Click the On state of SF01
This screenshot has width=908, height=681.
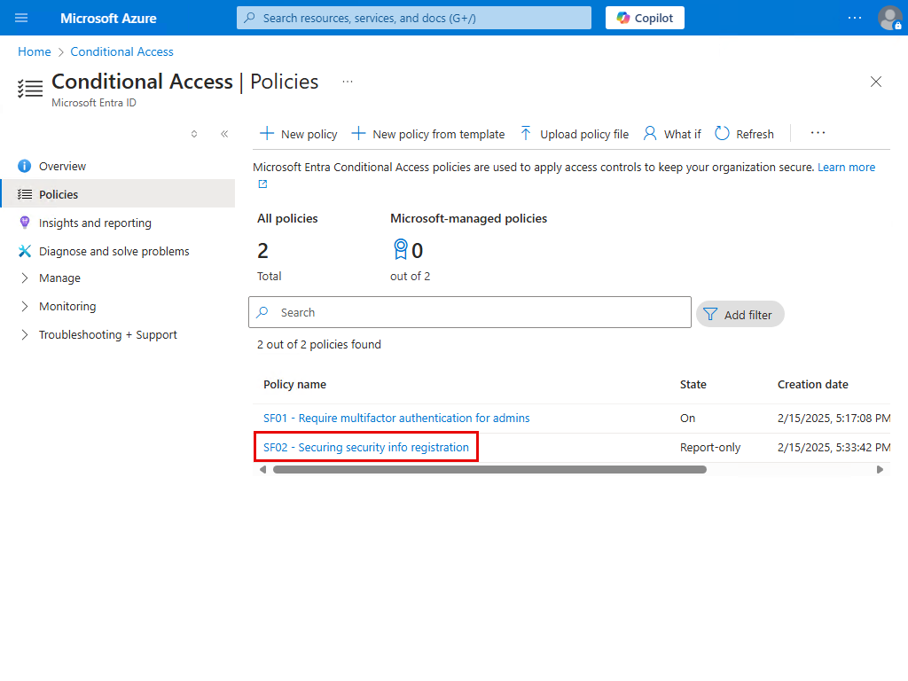(x=687, y=418)
